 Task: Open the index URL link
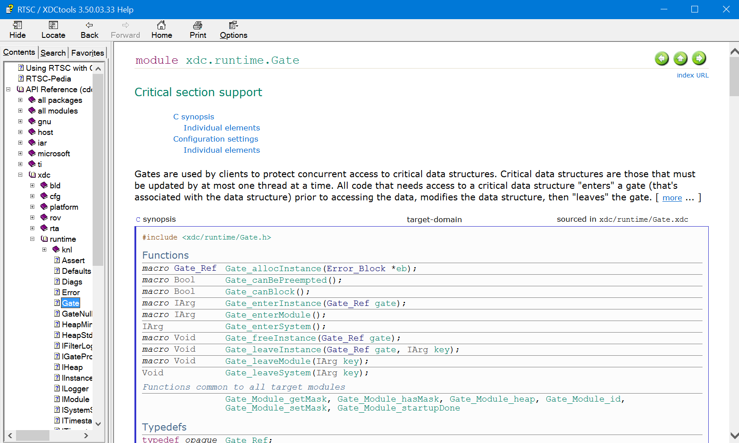tap(693, 75)
